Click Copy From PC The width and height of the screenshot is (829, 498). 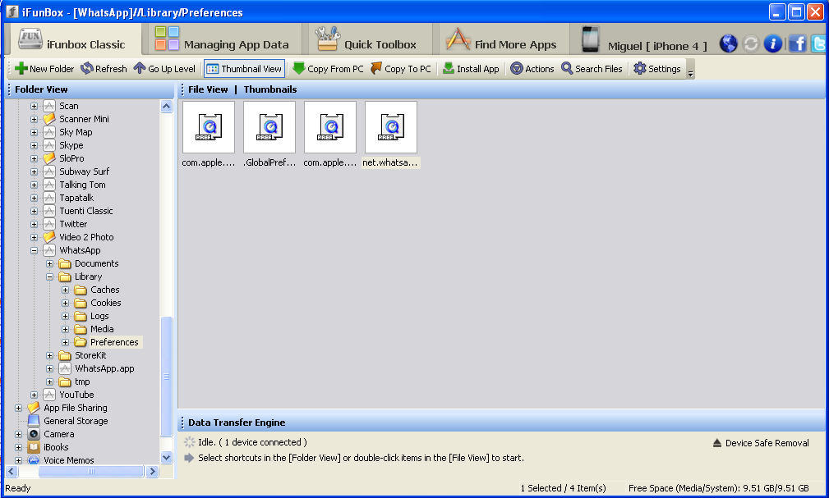(328, 69)
